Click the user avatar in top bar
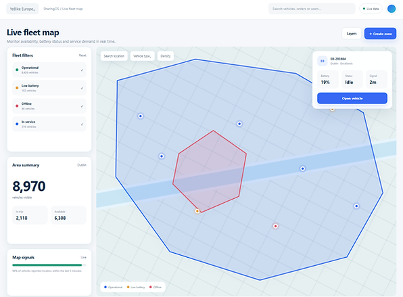The height and width of the screenshot is (297, 403). 392,9
